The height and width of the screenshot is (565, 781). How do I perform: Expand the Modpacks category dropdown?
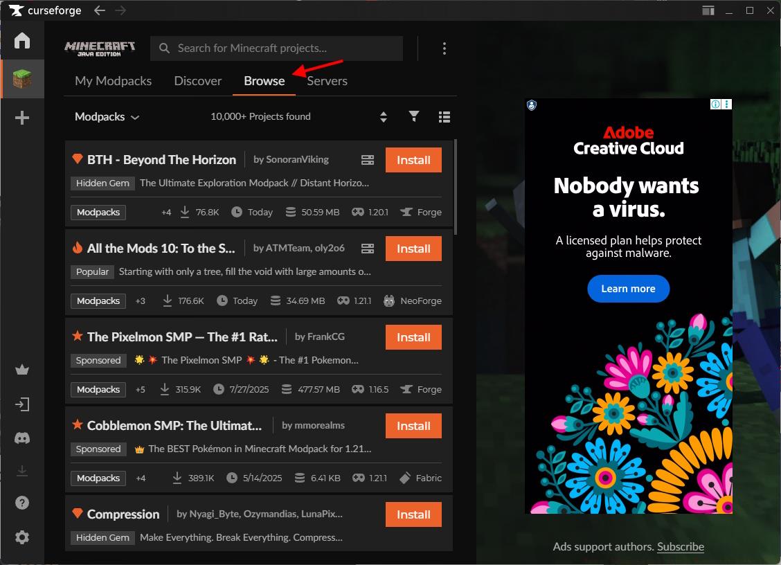click(107, 117)
